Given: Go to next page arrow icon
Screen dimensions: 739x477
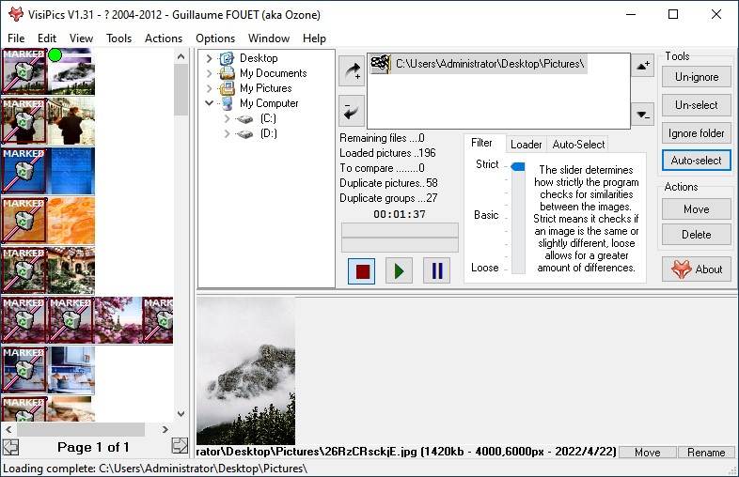Looking at the screenshot, I should click(x=180, y=446).
